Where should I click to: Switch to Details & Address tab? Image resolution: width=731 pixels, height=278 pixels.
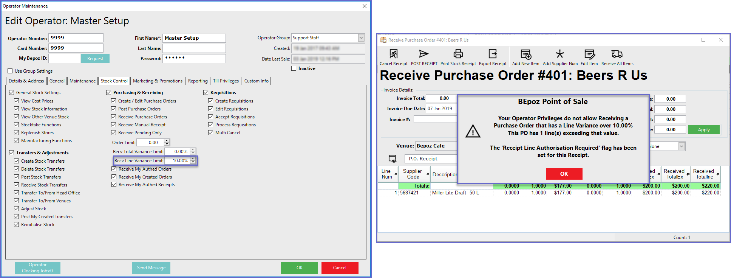[x=26, y=81]
